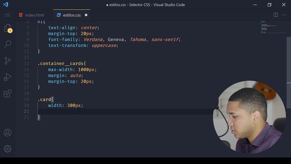Restore down the VS Code window
Image resolution: width=291 pixels, height=164 pixels.
pos(269,5)
